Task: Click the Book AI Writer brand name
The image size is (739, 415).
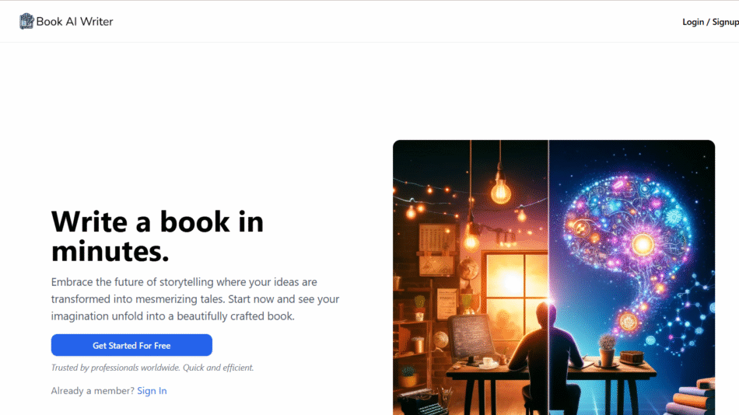Action: point(75,22)
